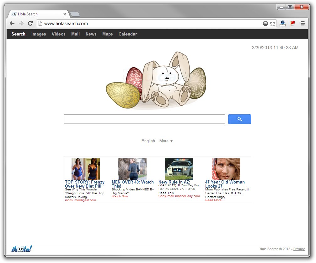Click 'Hola Search © 2013' footer text
This screenshot has height=263, width=316.
(275, 249)
